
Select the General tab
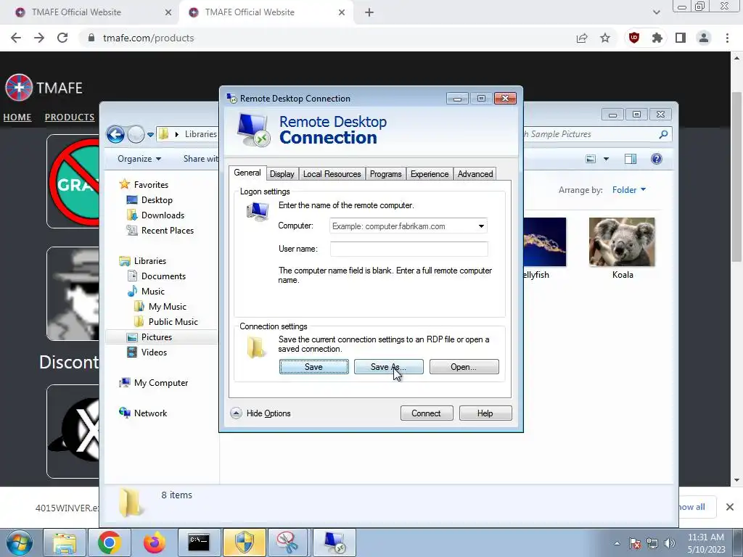coord(247,173)
